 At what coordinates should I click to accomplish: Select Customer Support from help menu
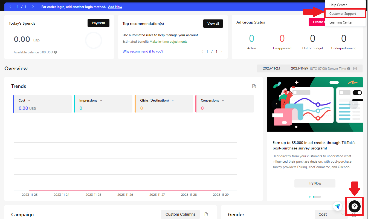pyautogui.click(x=343, y=14)
